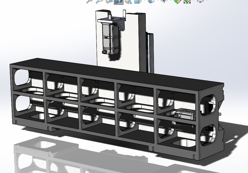The width and height of the screenshot is (248, 173).
Task: Click the Edit Appearance color-ball icon
Action: [177, 2]
